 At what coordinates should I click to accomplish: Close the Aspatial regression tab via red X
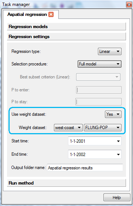[x=51, y=14]
